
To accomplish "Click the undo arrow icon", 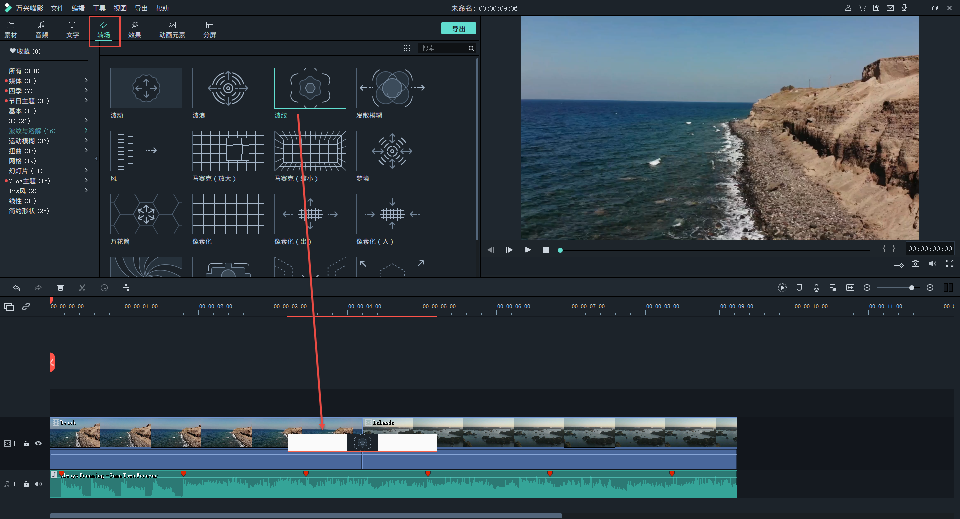I will [16, 288].
